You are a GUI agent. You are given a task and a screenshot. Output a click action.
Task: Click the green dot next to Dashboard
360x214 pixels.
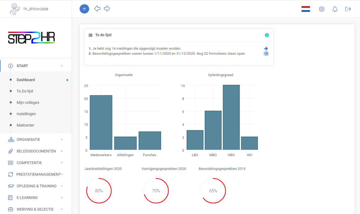68,80
